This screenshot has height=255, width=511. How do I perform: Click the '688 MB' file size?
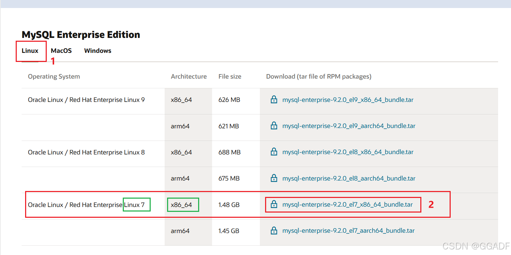230,152
